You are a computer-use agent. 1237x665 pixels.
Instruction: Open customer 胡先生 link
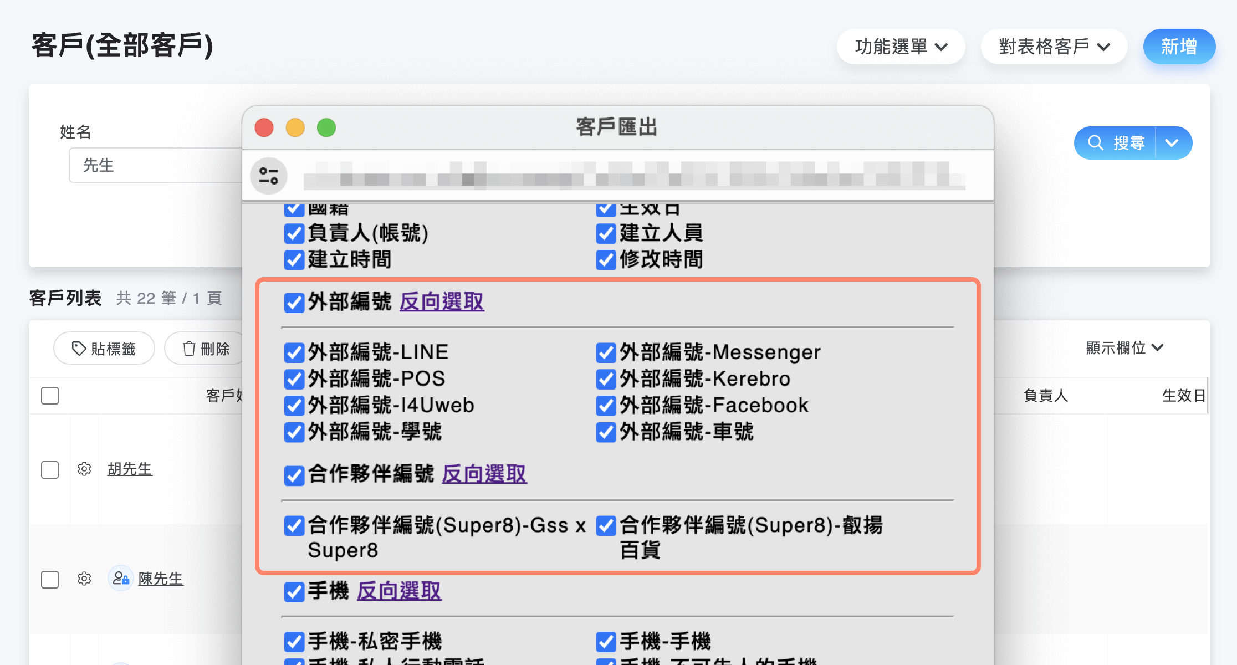[130, 469]
